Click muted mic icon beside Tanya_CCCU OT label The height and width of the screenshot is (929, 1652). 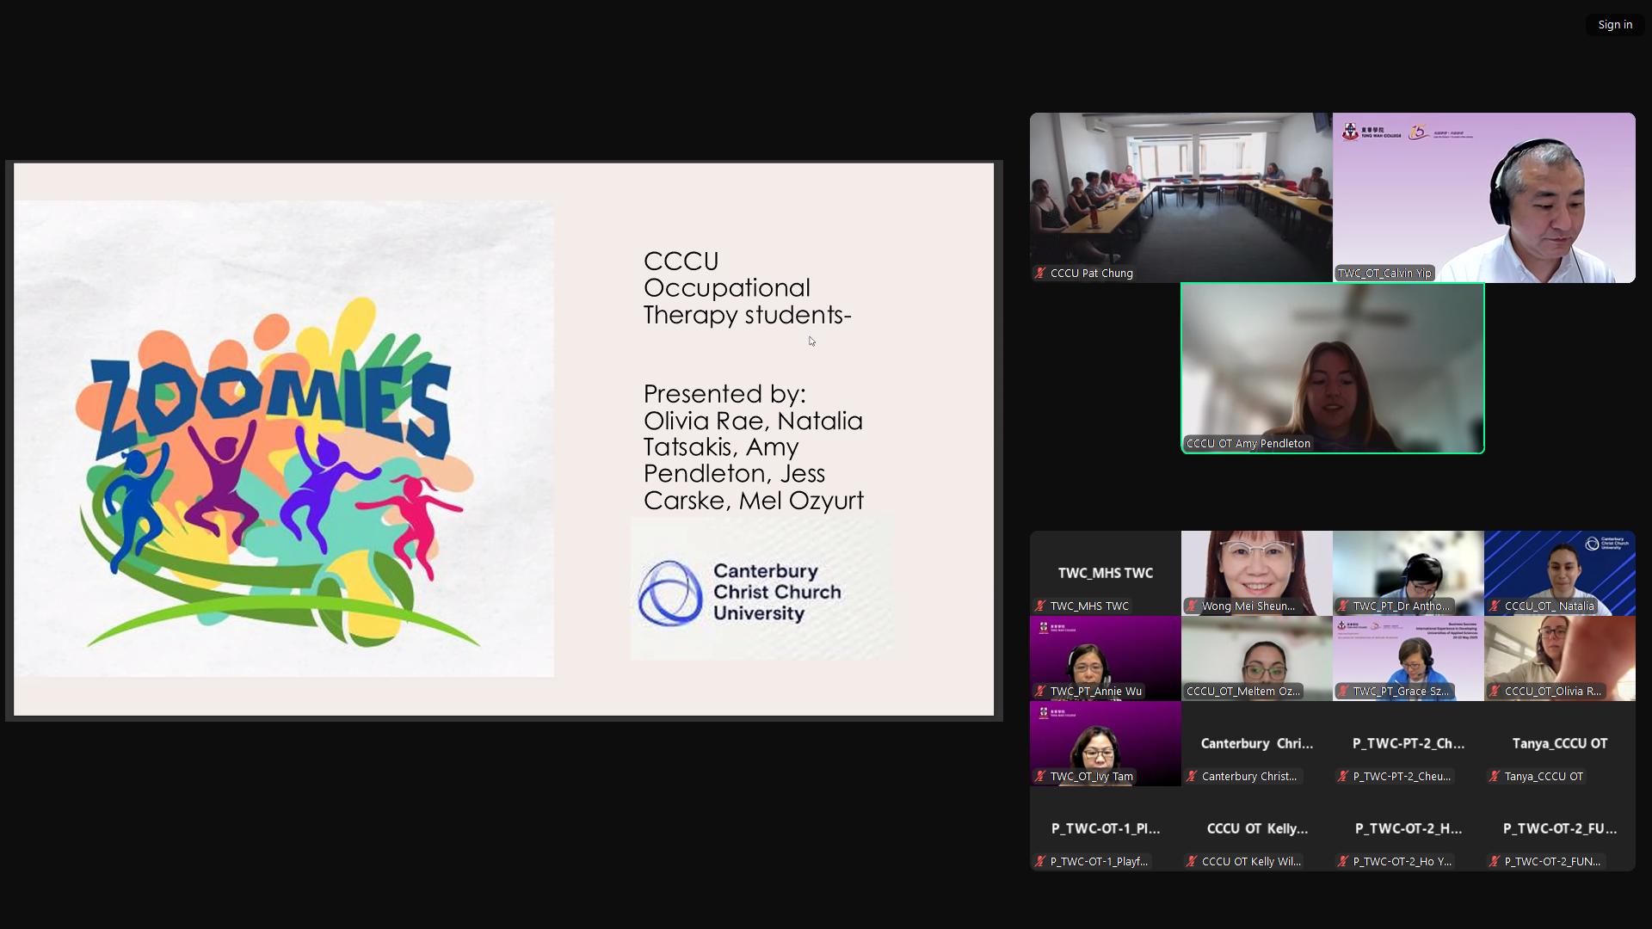click(x=1495, y=776)
